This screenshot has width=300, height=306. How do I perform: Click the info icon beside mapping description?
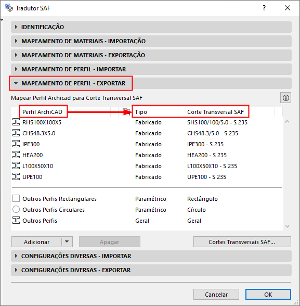click(285, 98)
